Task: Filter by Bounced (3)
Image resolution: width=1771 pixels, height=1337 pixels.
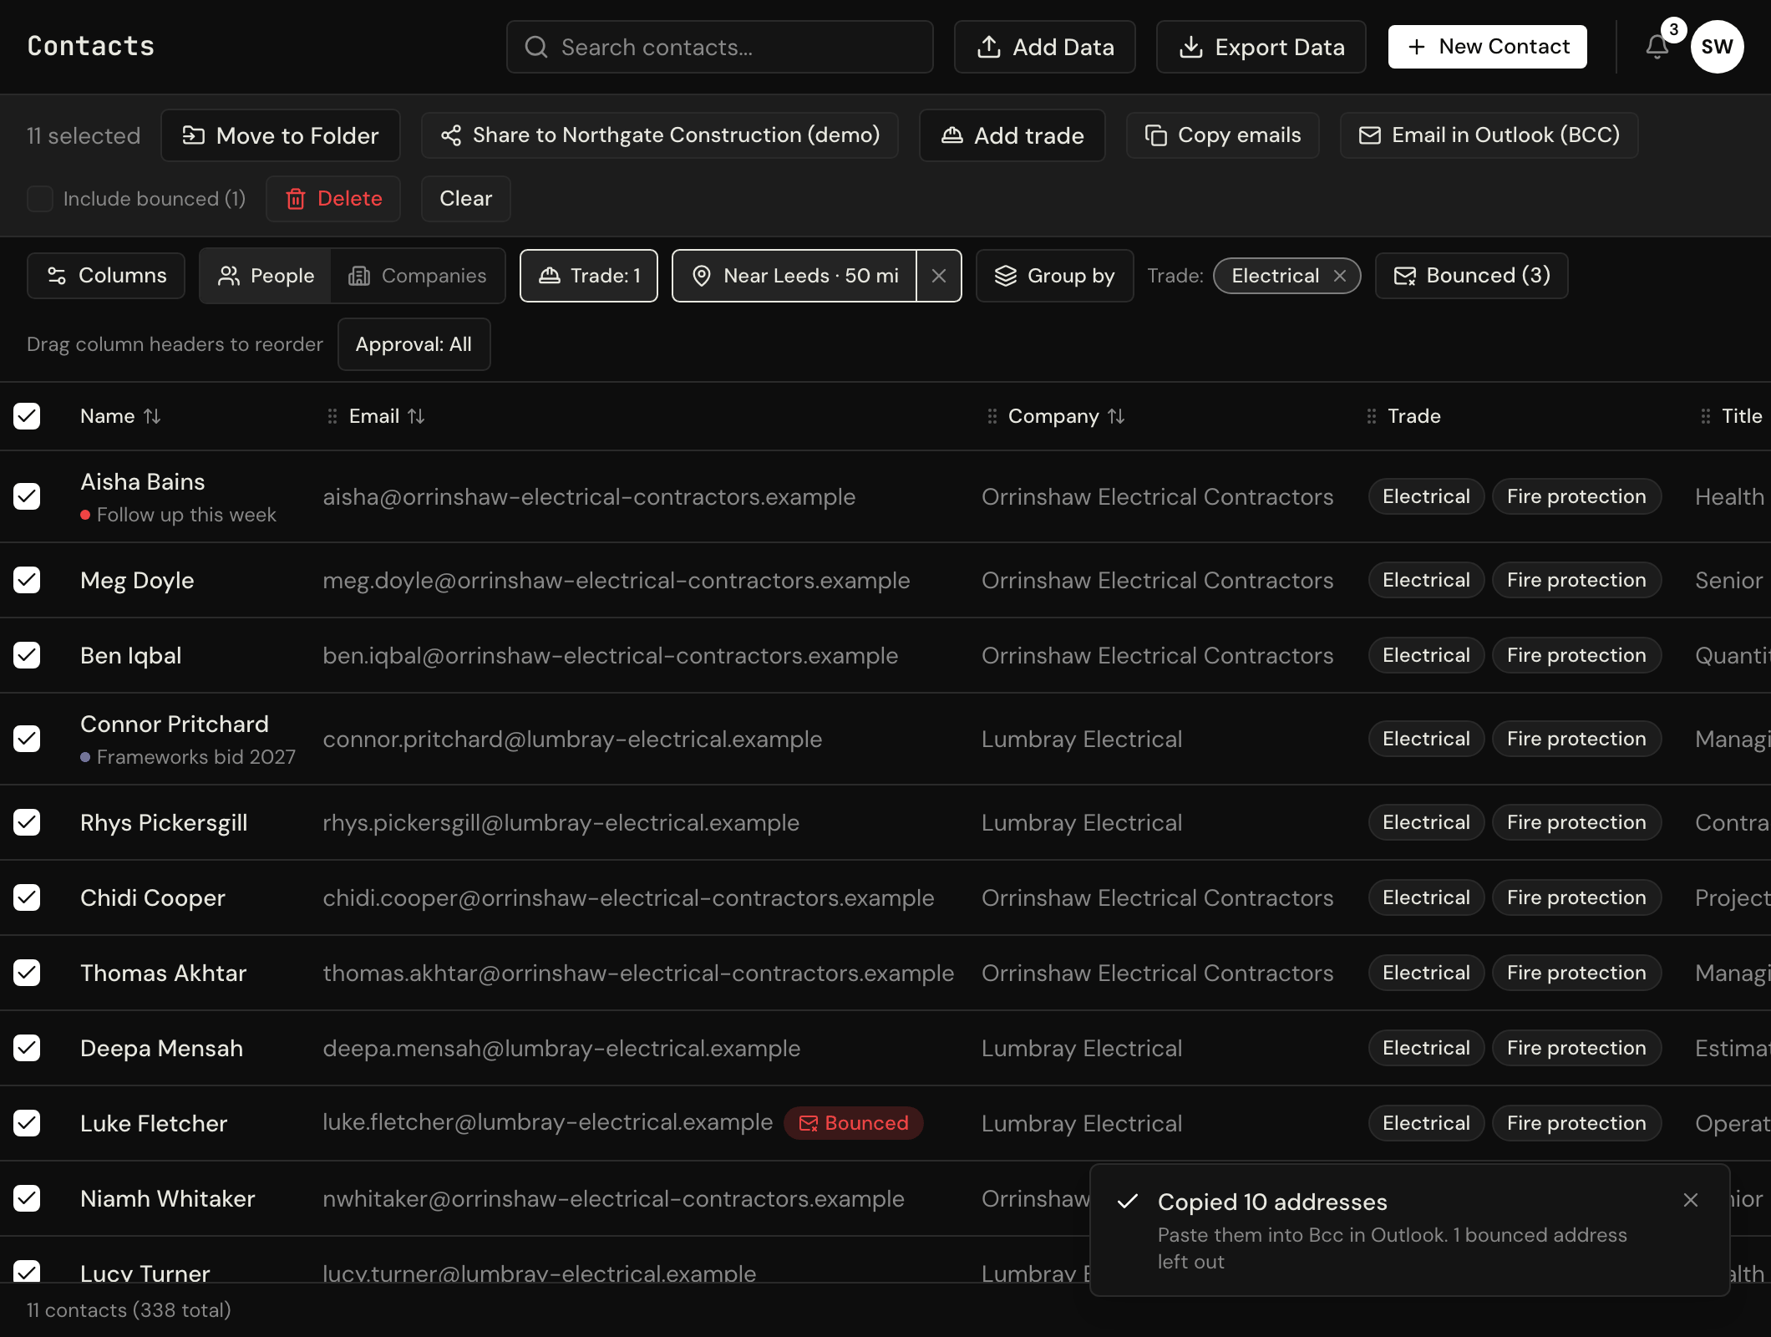Action: click(1471, 276)
